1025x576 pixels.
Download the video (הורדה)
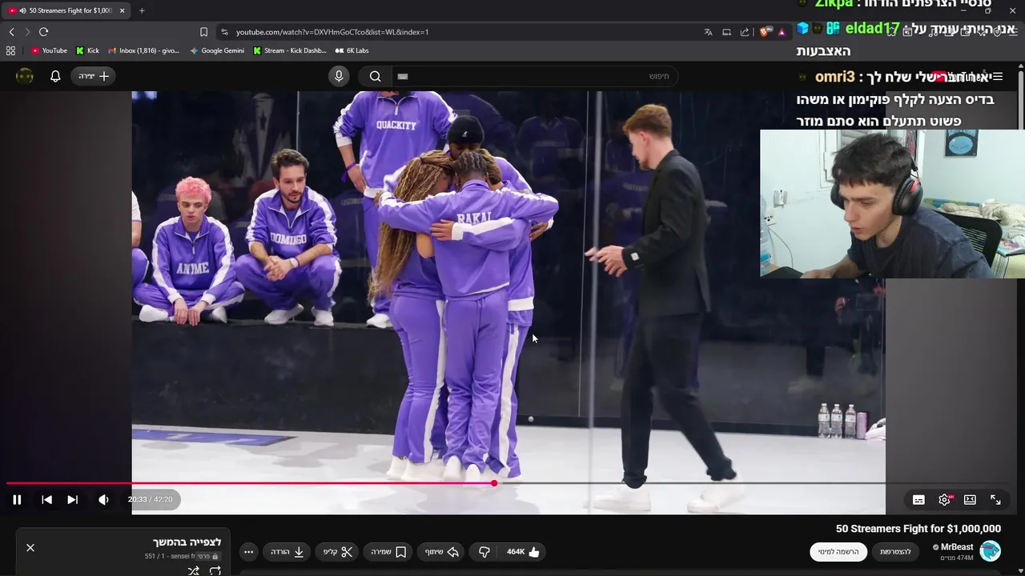[x=287, y=552]
